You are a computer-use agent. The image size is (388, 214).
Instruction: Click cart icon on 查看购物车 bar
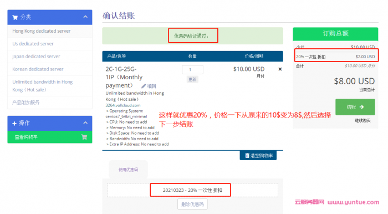[x=84, y=137]
